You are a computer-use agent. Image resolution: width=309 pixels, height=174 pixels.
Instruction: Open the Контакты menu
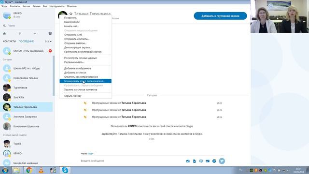[15, 6]
